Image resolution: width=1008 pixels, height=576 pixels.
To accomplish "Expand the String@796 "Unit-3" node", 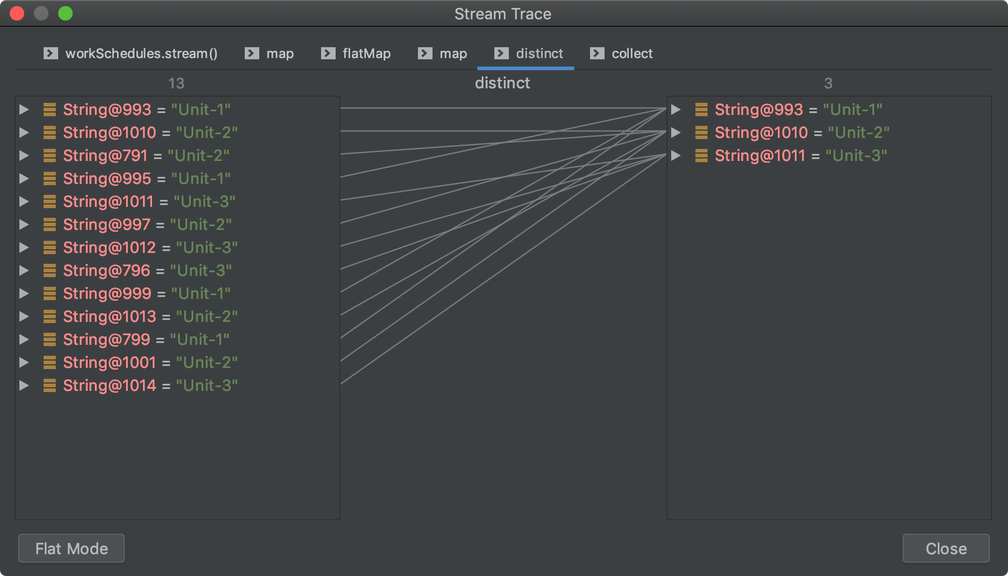I will click(x=24, y=270).
